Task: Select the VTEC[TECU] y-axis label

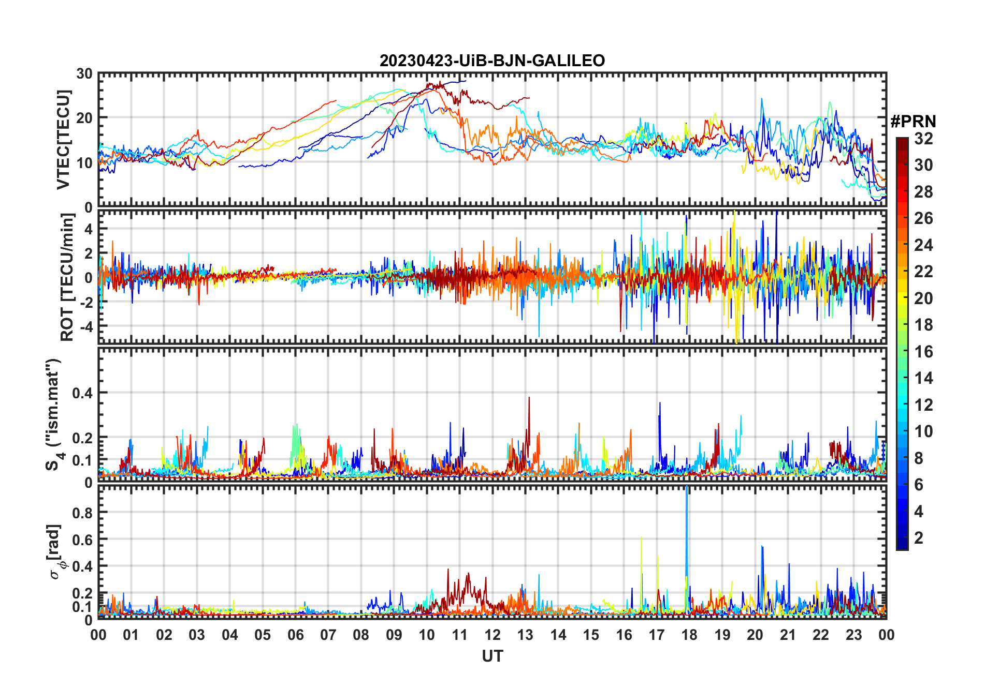Action: (x=64, y=140)
